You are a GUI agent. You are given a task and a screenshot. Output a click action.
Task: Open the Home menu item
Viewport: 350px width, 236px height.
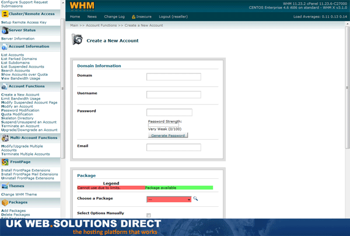pos(75,17)
